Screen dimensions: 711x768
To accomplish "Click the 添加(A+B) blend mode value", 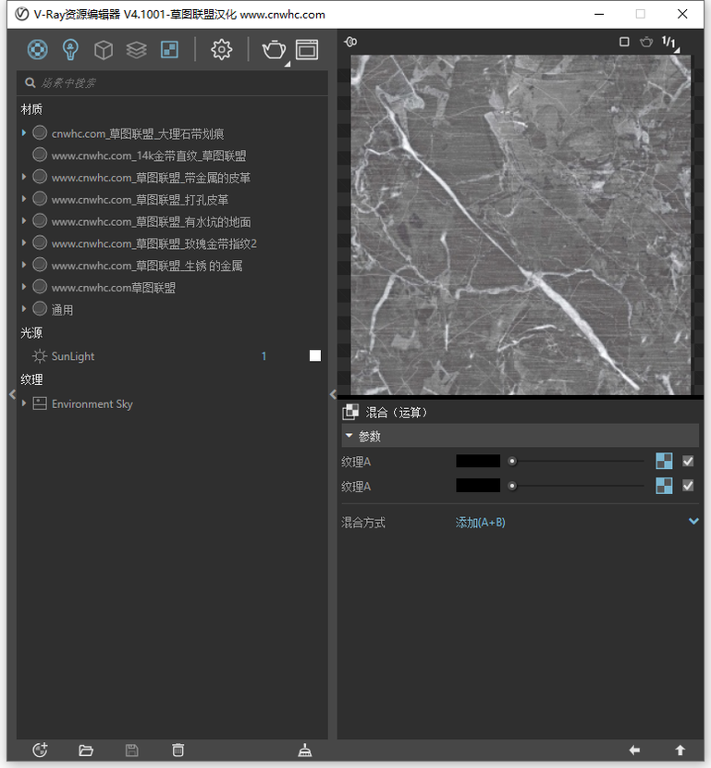I will pyautogui.click(x=480, y=523).
